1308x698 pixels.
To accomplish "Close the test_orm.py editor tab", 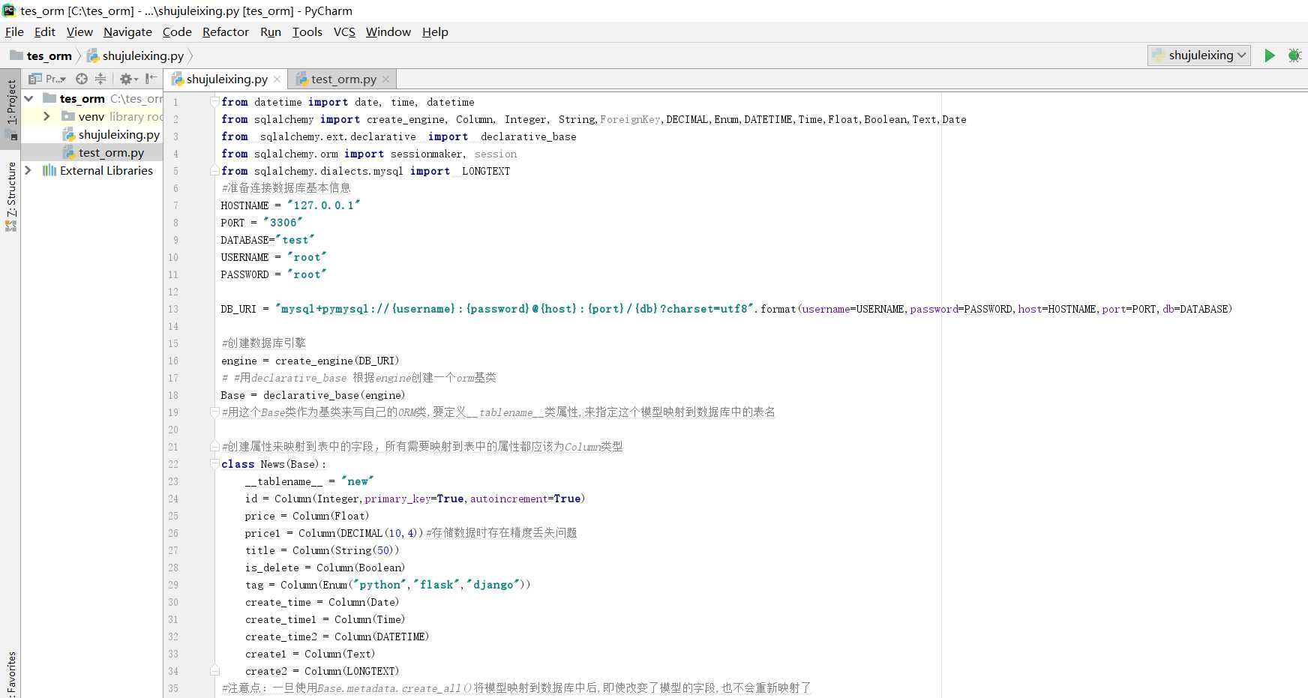I will click(386, 79).
